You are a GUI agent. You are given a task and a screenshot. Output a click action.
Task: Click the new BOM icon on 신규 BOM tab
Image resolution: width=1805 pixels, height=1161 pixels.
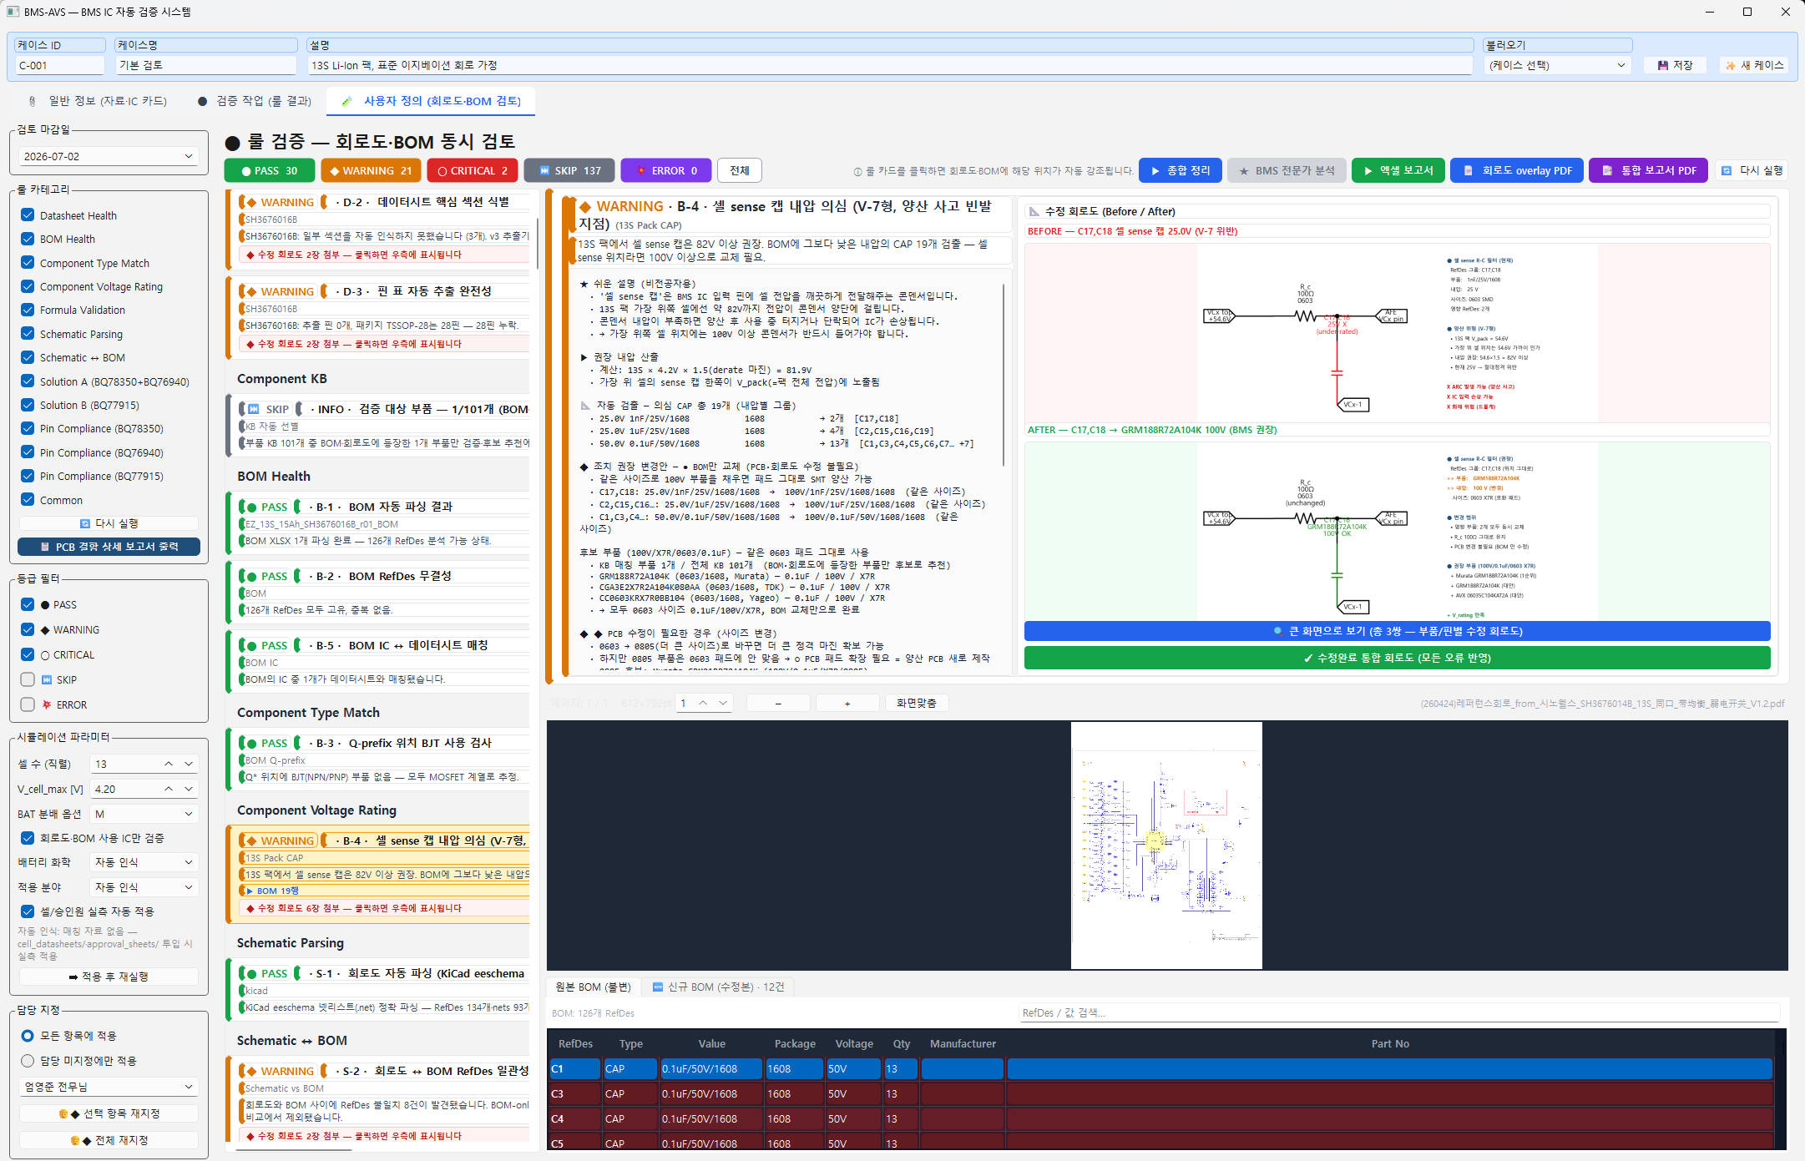[658, 987]
